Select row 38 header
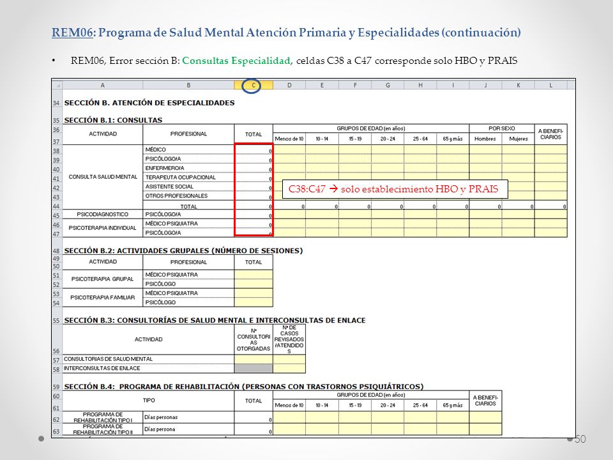This screenshot has height=460, width=613. point(57,151)
